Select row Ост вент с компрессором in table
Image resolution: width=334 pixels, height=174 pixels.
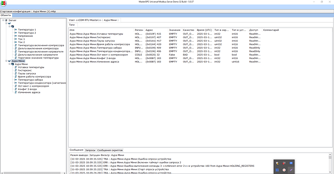[x=165, y=55]
